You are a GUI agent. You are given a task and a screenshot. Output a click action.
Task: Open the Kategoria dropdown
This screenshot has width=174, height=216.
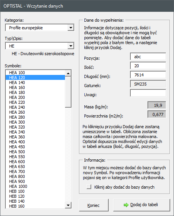[71, 27]
